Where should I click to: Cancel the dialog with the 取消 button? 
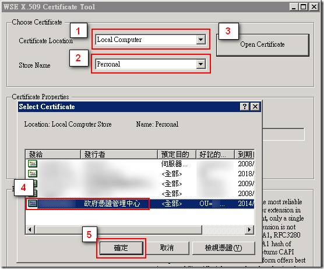click(167, 248)
